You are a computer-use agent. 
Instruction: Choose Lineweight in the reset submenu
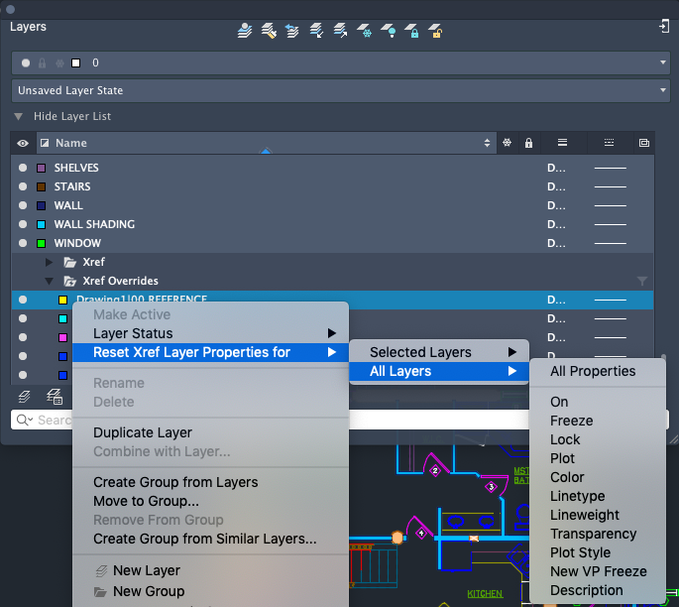[x=598, y=515]
